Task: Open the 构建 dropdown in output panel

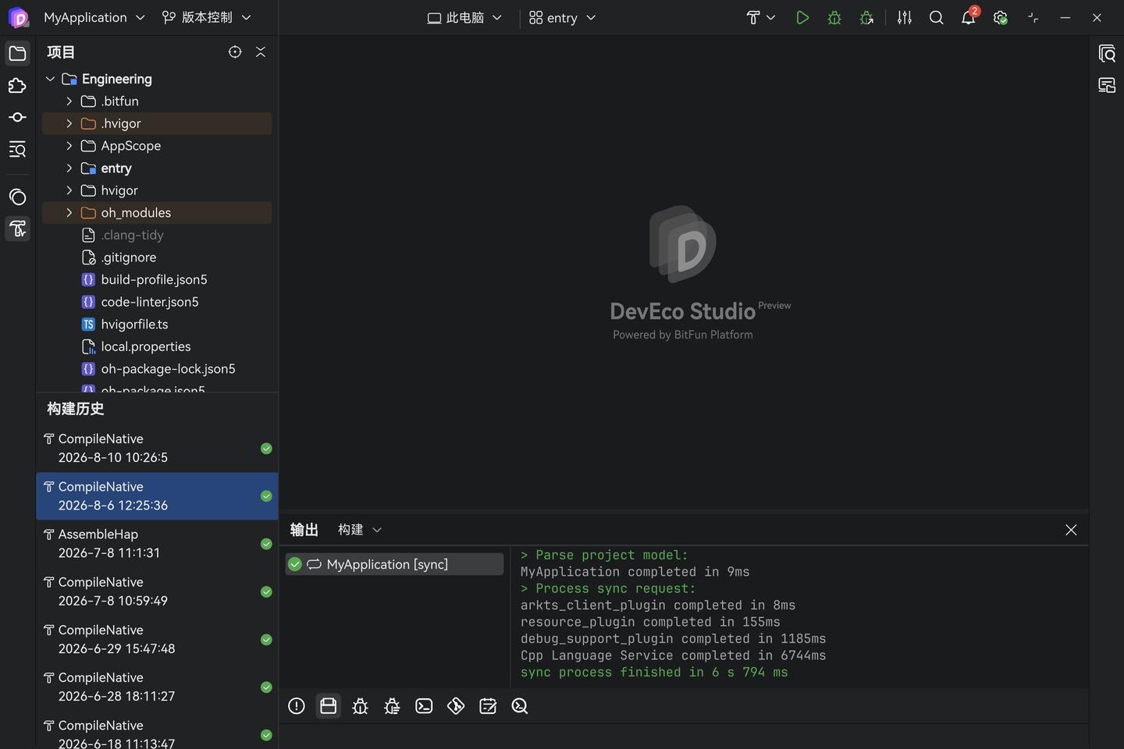Action: point(360,530)
